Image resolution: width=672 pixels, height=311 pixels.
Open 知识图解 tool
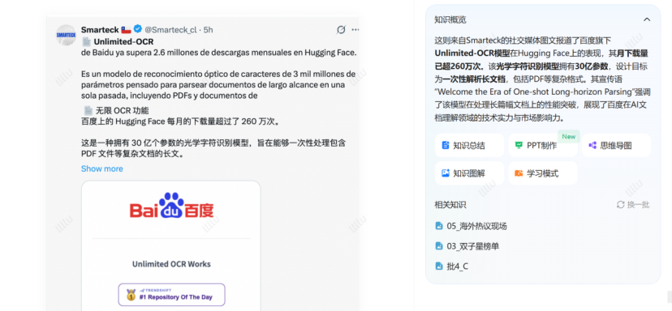pyautogui.click(x=469, y=173)
